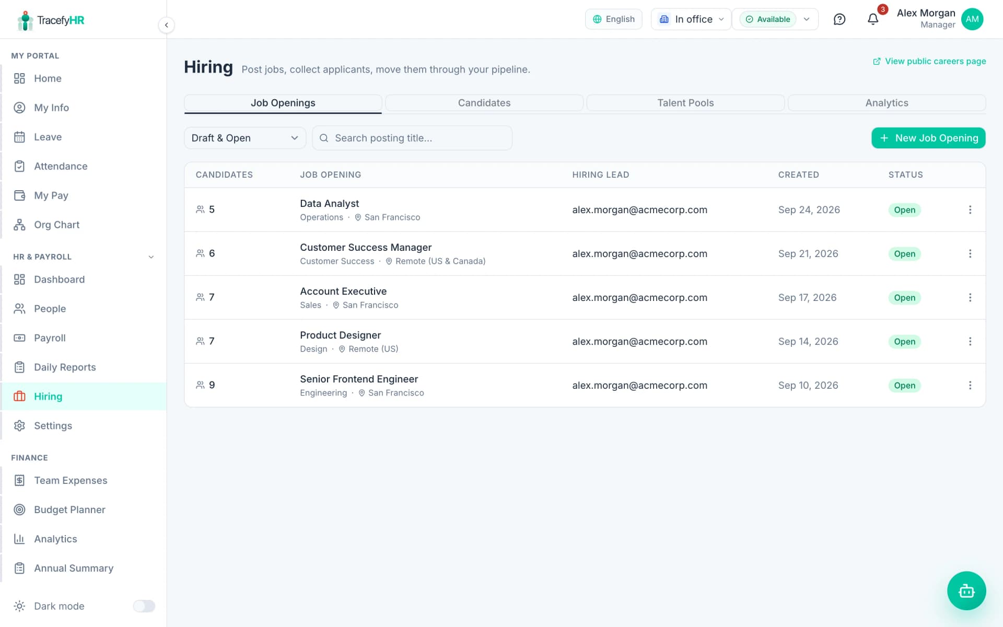Open the three-dot menu for Data Analyst
This screenshot has width=1003, height=627.
[970, 210]
